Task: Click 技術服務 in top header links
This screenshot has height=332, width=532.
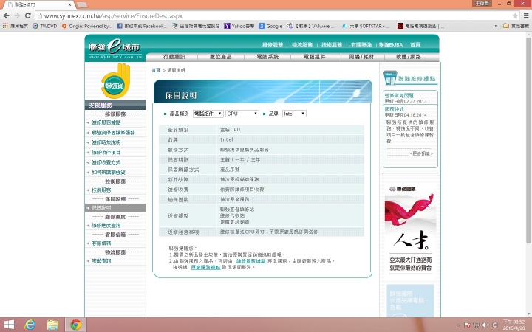Action: pos(332,45)
